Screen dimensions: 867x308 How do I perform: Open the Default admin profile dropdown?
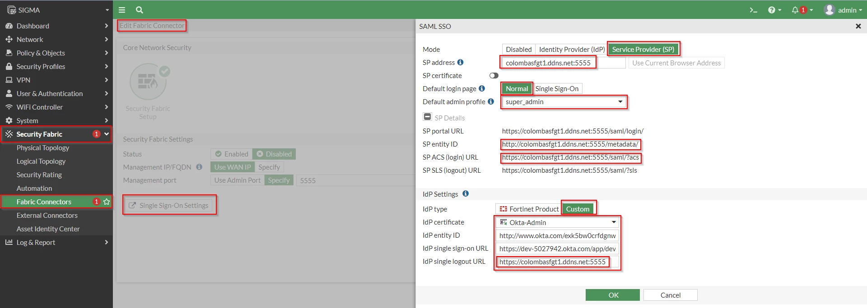tap(564, 102)
